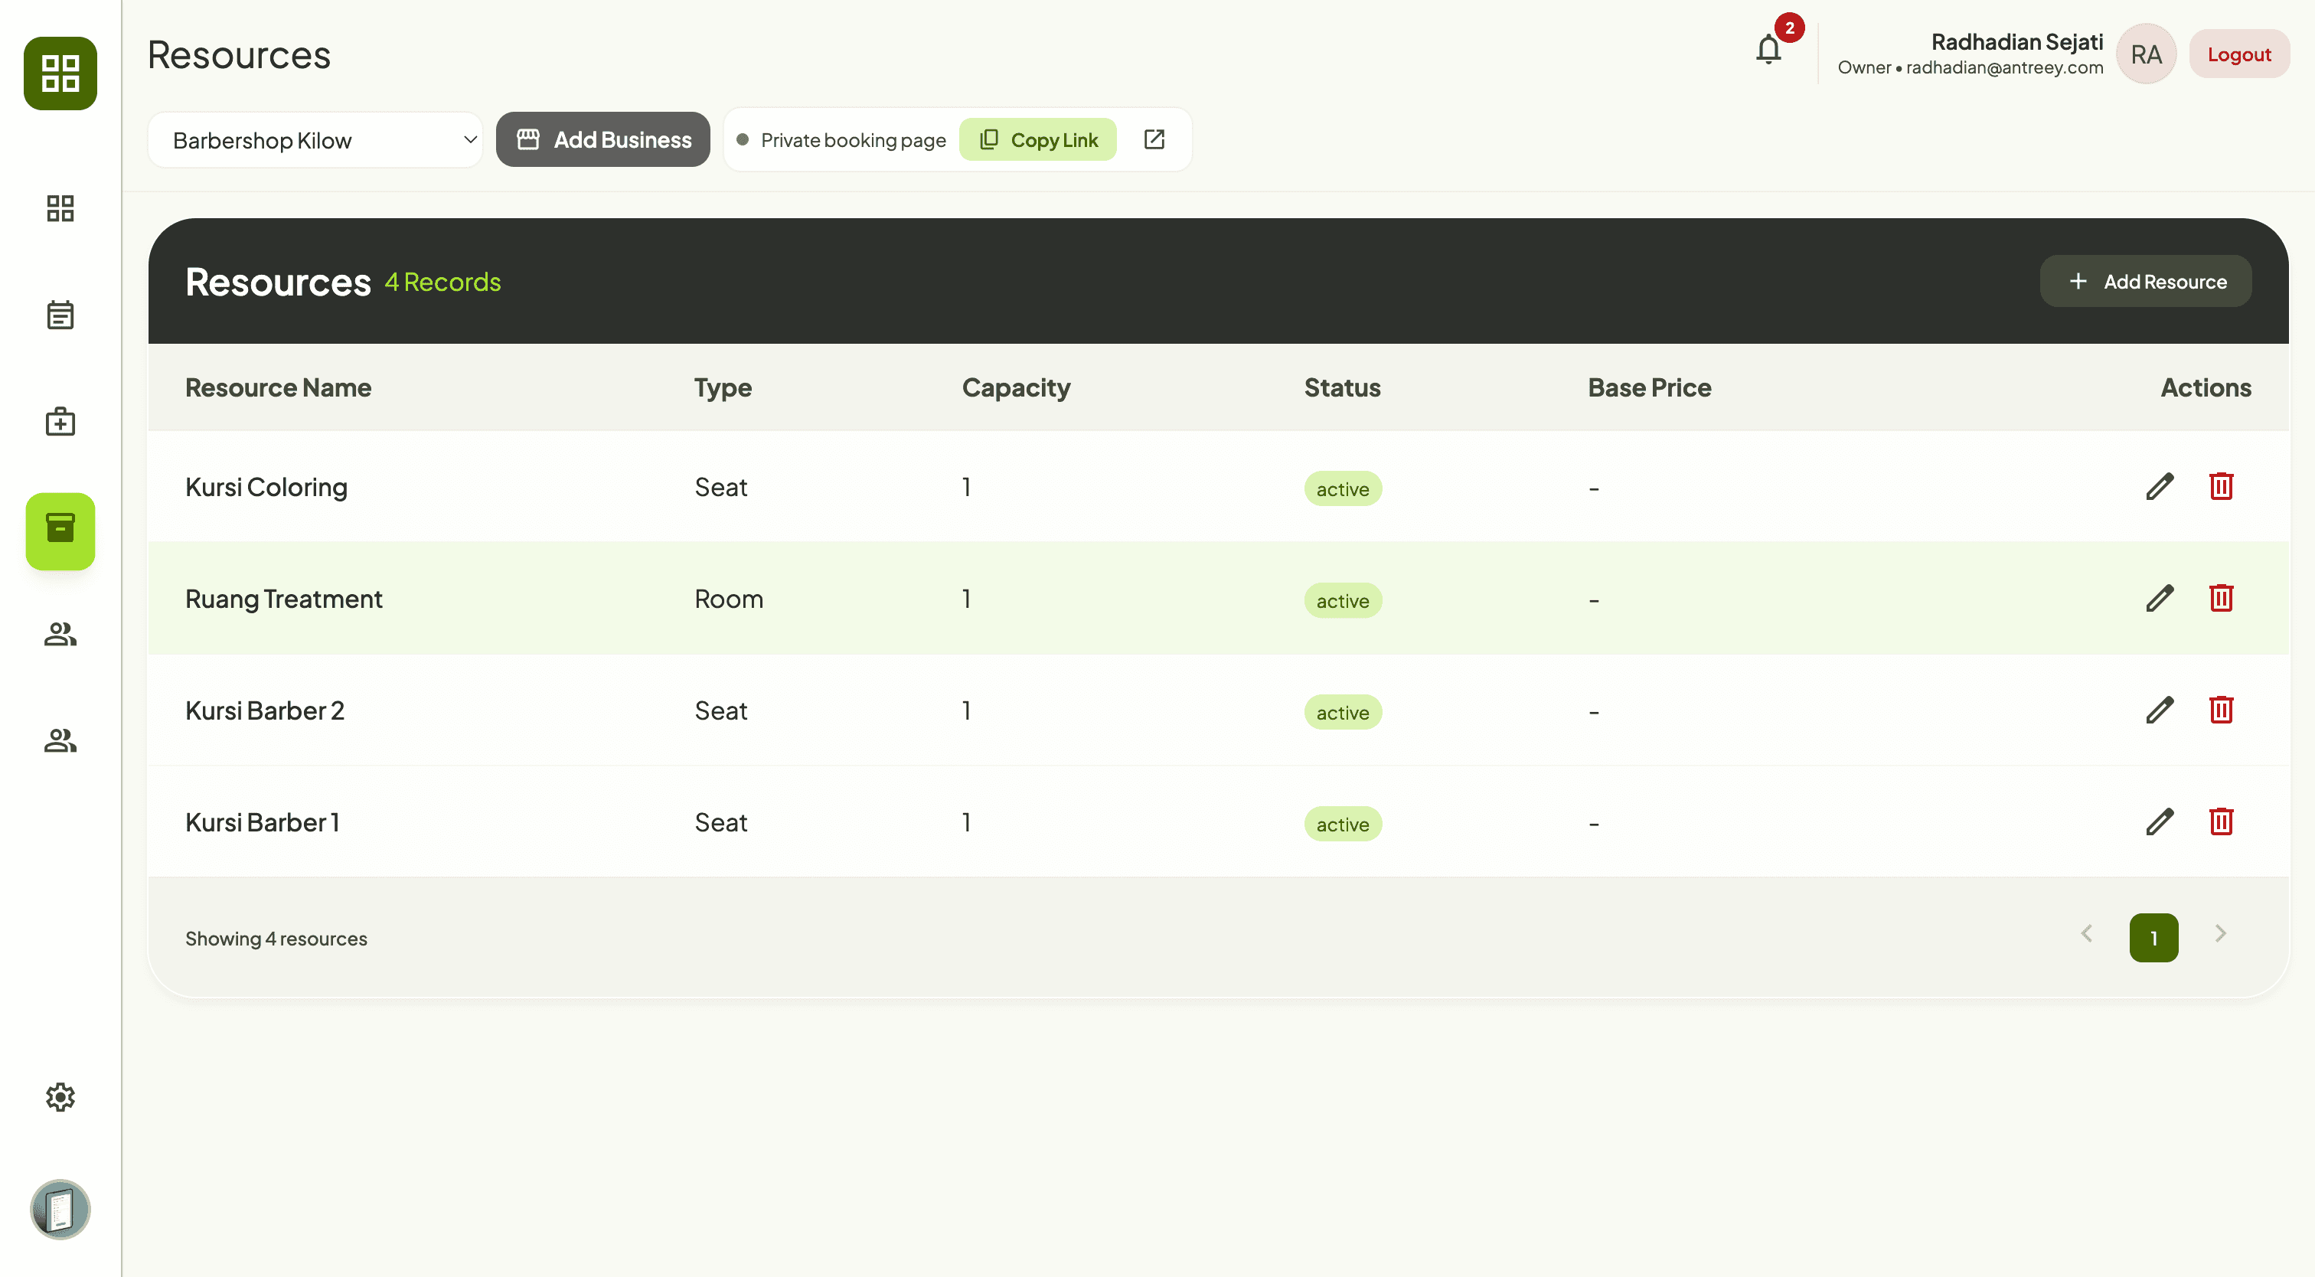Edit Ruang Treatment with the pencil icon
Screen dimensions: 2315x1277
(x=2160, y=598)
